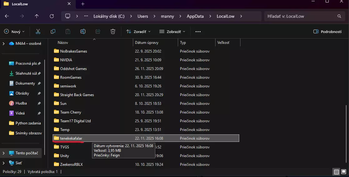Screen dimensions: 349x177
Task: Navigate to manny in the breadcrumb
Action: [167, 16]
